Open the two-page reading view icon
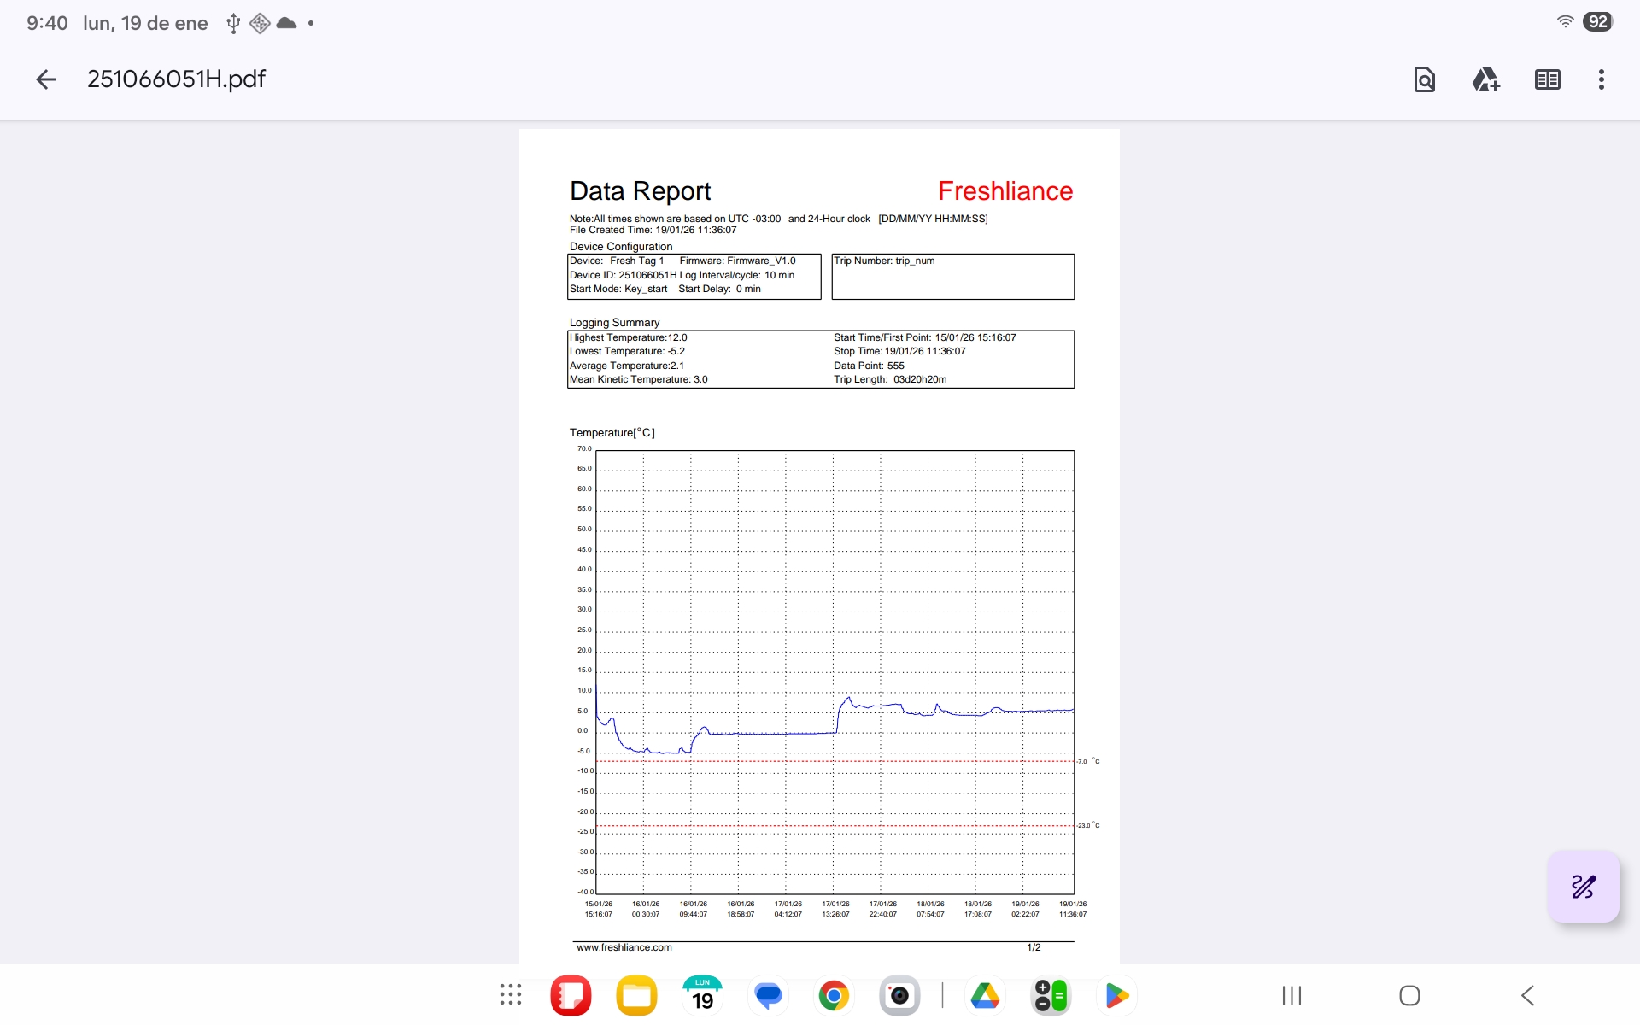Image resolution: width=1640 pixels, height=1025 pixels. tap(1547, 79)
